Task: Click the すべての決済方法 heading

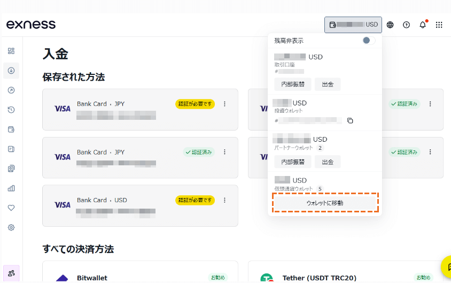Action: (x=78, y=249)
